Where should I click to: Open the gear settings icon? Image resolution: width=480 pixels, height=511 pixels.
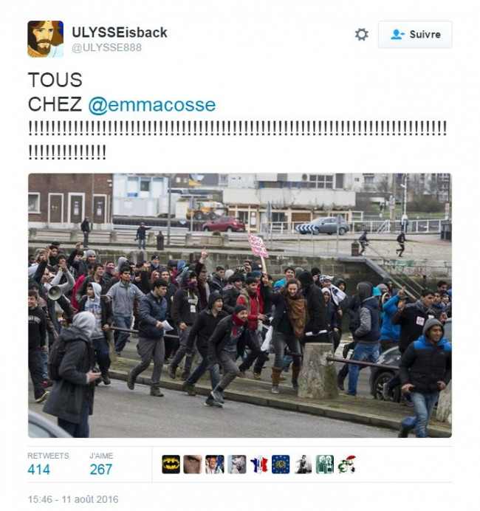tap(361, 34)
